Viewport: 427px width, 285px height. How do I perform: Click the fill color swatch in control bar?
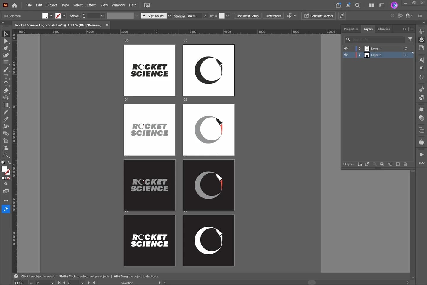point(45,16)
